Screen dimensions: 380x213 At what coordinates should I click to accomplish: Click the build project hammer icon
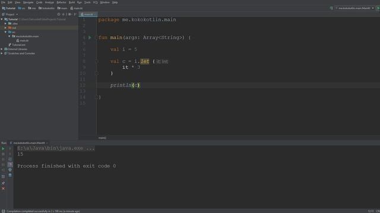pos(331,8)
